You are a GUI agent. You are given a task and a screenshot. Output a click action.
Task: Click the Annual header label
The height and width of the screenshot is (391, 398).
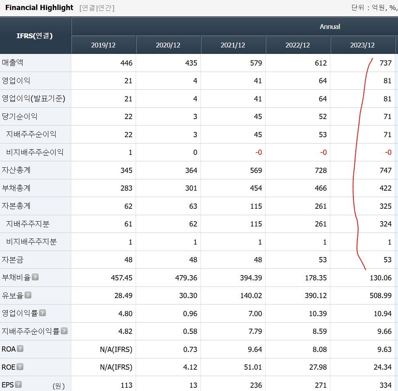[x=330, y=27]
